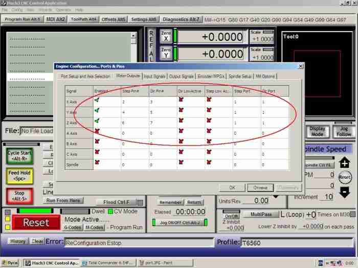
Task: Click the red Stop Alt-S button
Action: [19, 196]
